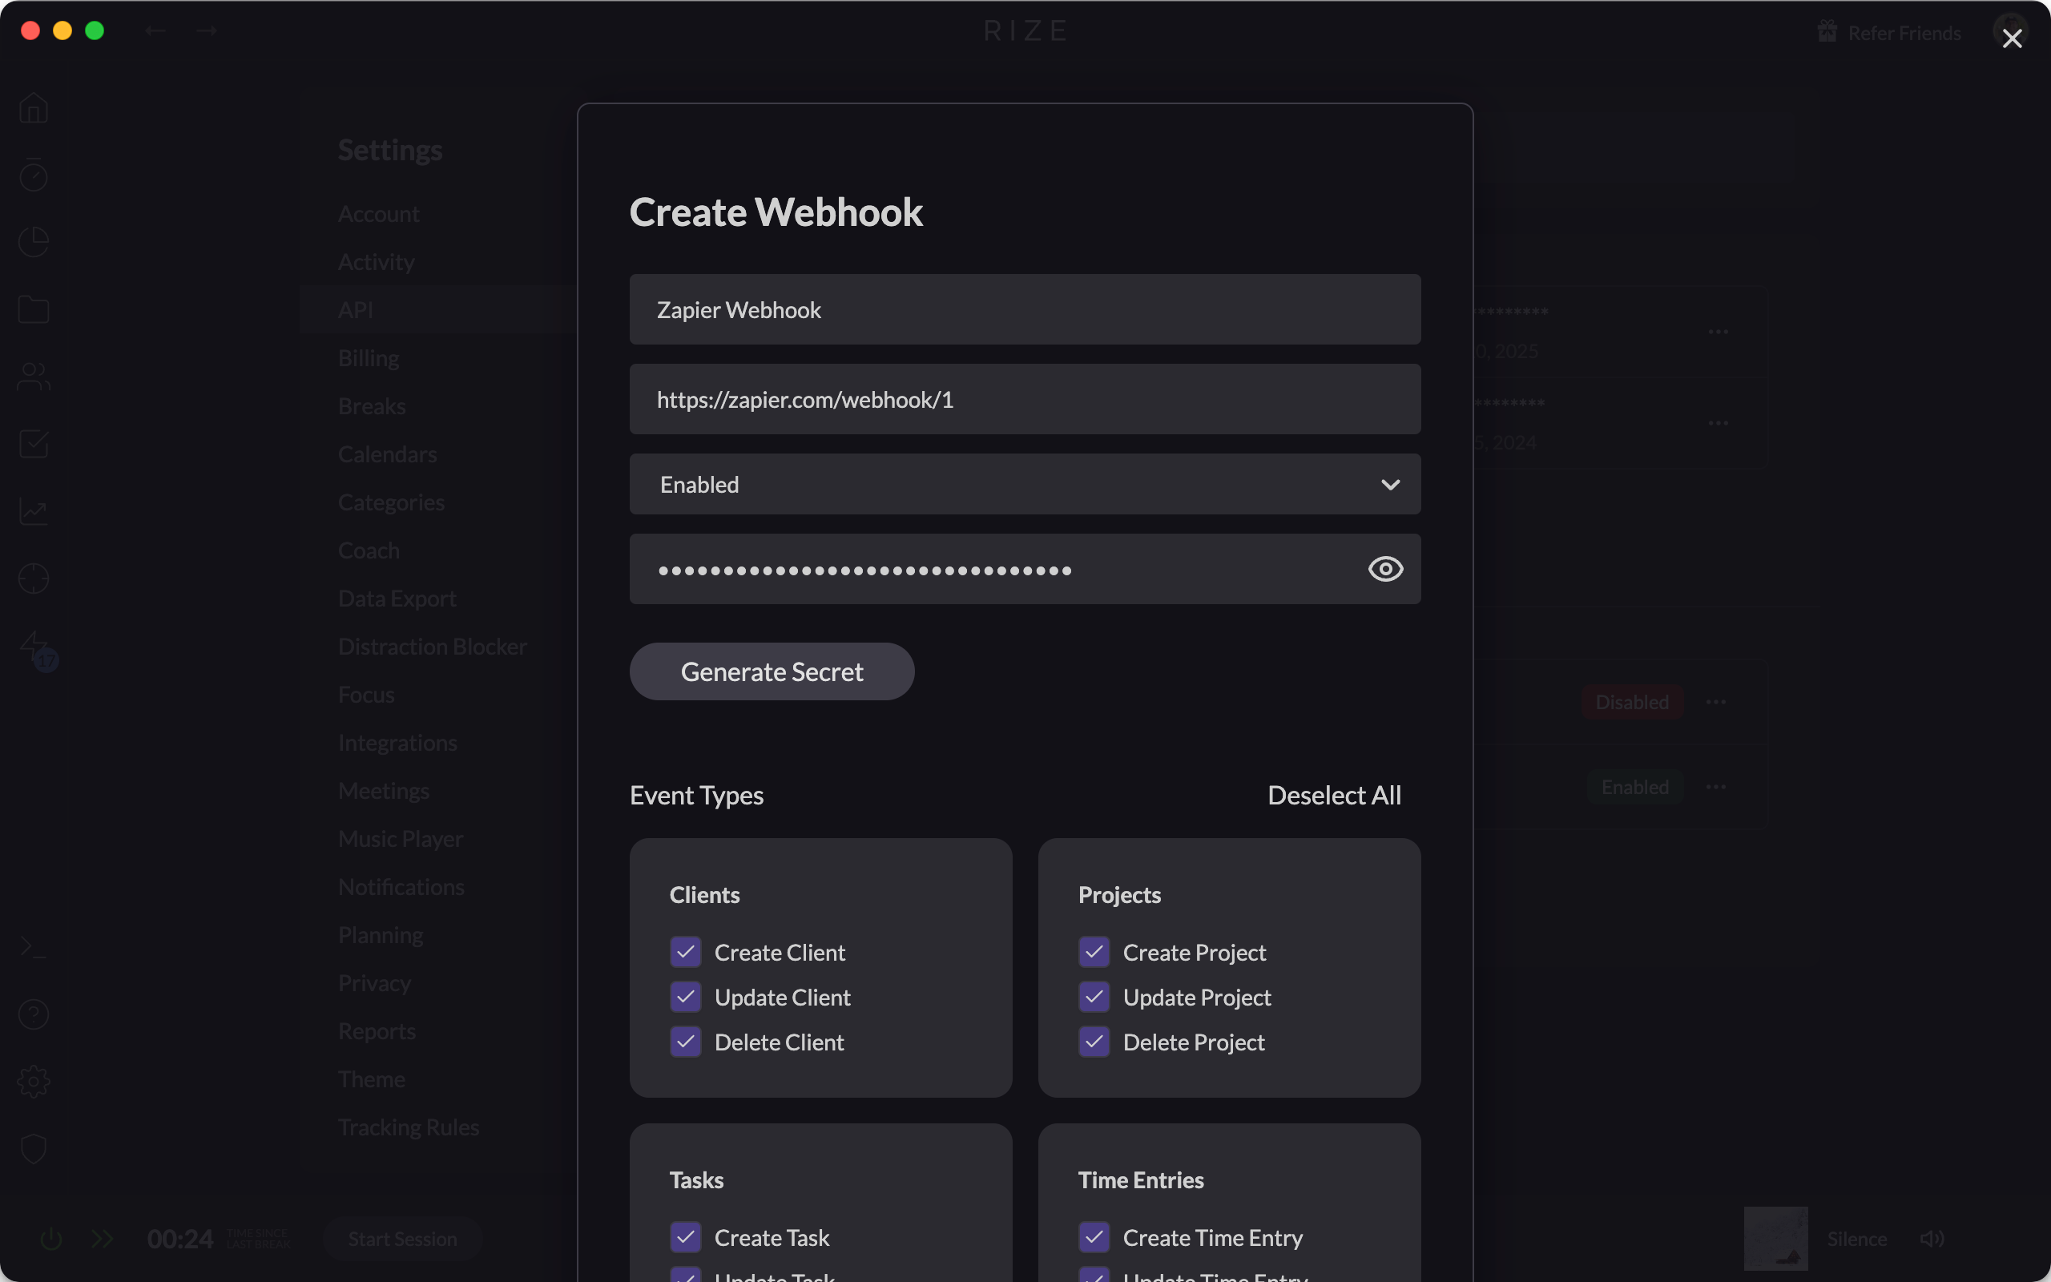Click the webhook URL field
The width and height of the screenshot is (2051, 1282).
[1025, 399]
